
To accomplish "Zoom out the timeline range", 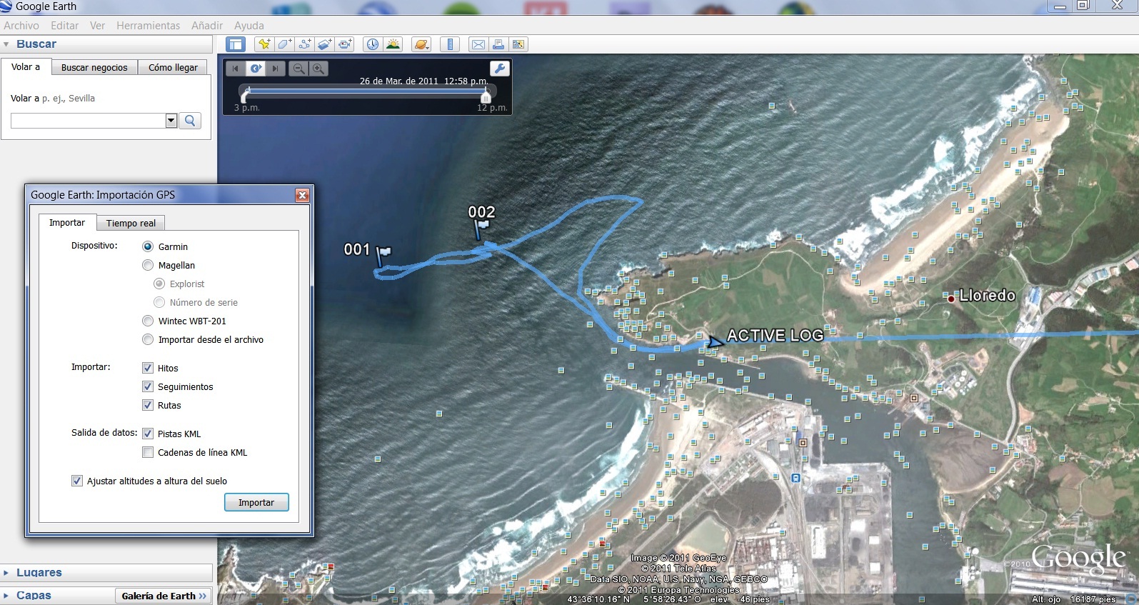I will (x=299, y=69).
